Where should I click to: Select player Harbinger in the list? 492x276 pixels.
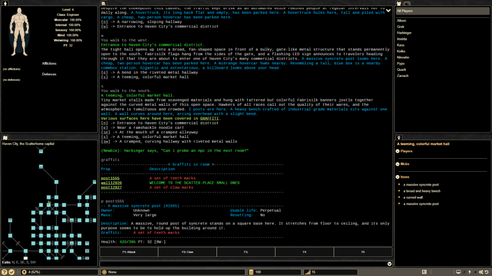pos(404,33)
